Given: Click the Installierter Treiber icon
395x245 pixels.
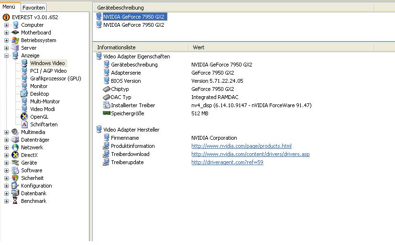Looking at the screenshot, I should [107, 105].
